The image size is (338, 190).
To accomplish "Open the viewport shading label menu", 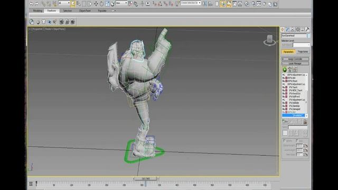I will [x=54, y=29].
